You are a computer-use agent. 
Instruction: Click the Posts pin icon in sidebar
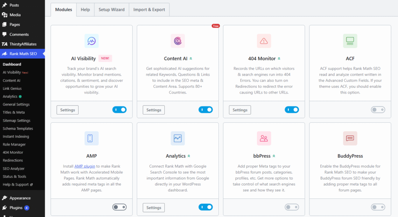click(x=5, y=5)
